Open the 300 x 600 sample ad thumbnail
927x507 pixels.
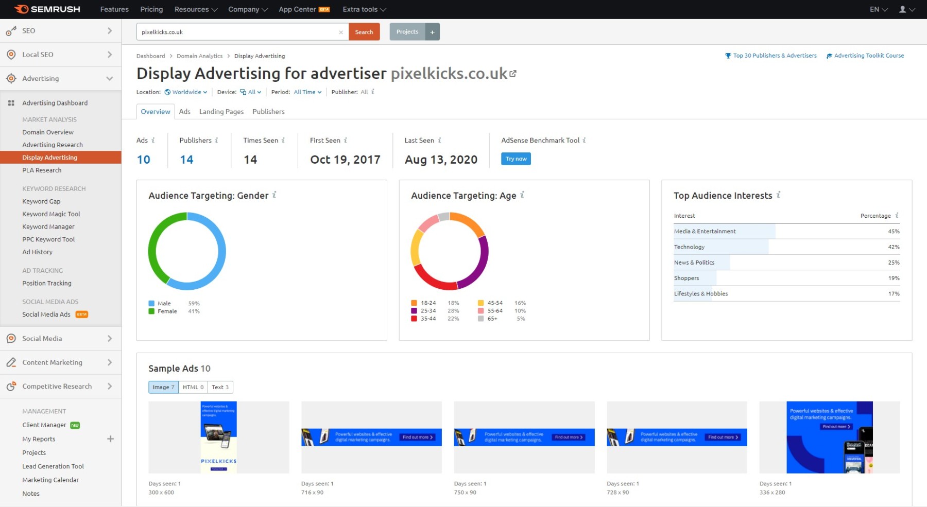(219, 437)
